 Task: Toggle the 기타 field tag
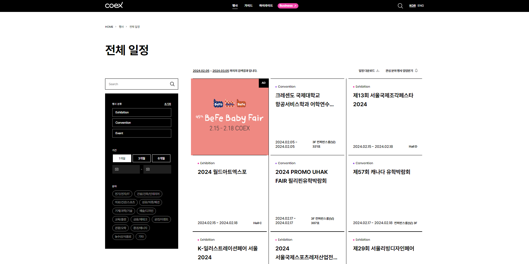[141, 237]
